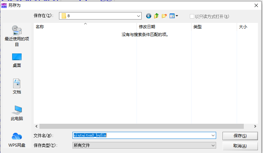Expand the 文件名 dropdown arrow
The image size is (263, 153).
click(x=213, y=135)
